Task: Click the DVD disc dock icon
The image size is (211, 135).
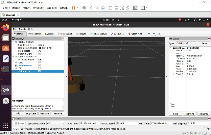Action: [6, 101]
